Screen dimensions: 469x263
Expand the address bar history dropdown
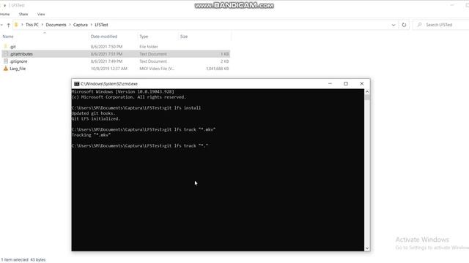[394, 25]
